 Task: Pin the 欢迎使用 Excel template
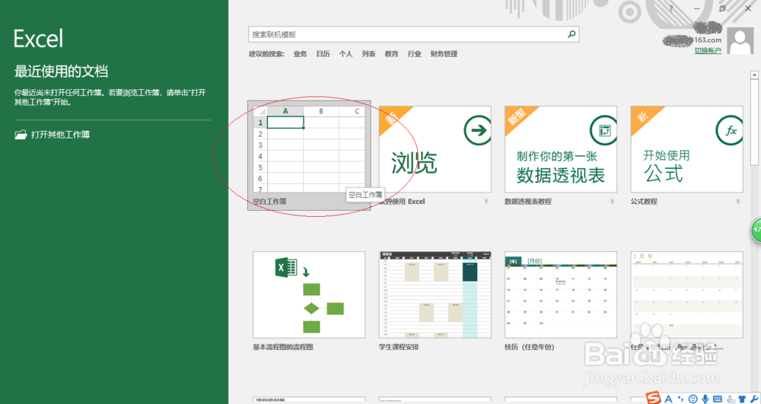tap(486, 202)
